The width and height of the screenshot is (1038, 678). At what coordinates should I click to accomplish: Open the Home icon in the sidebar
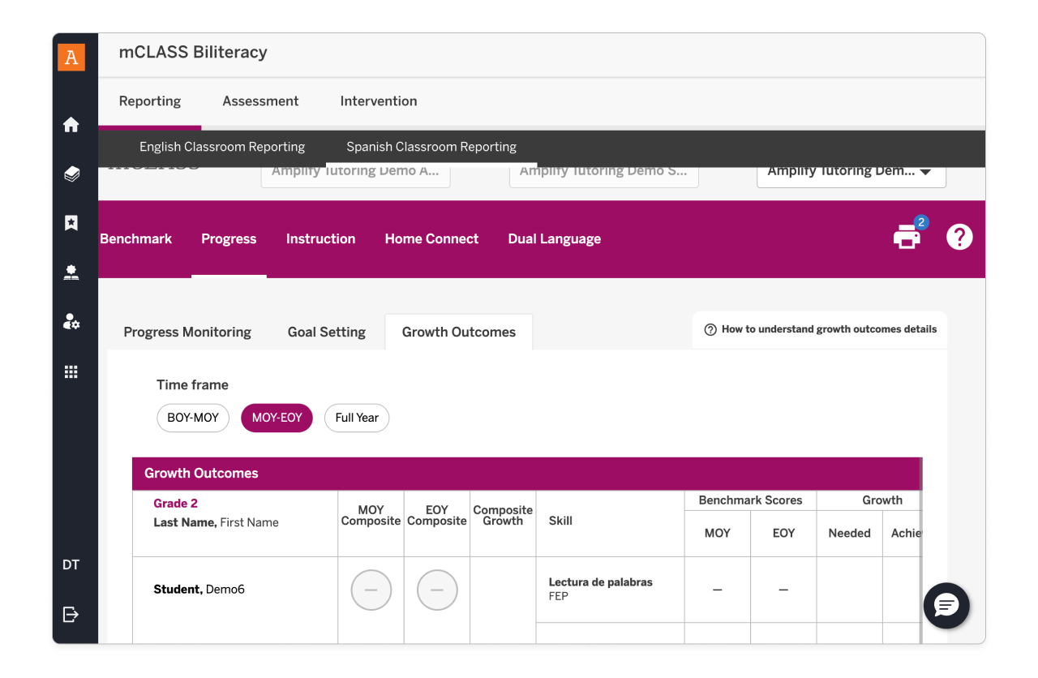71,125
